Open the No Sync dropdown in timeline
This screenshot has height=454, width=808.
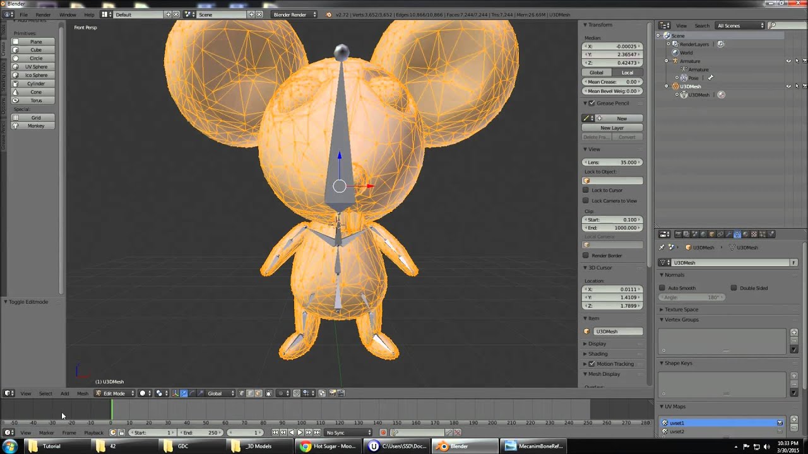click(348, 433)
